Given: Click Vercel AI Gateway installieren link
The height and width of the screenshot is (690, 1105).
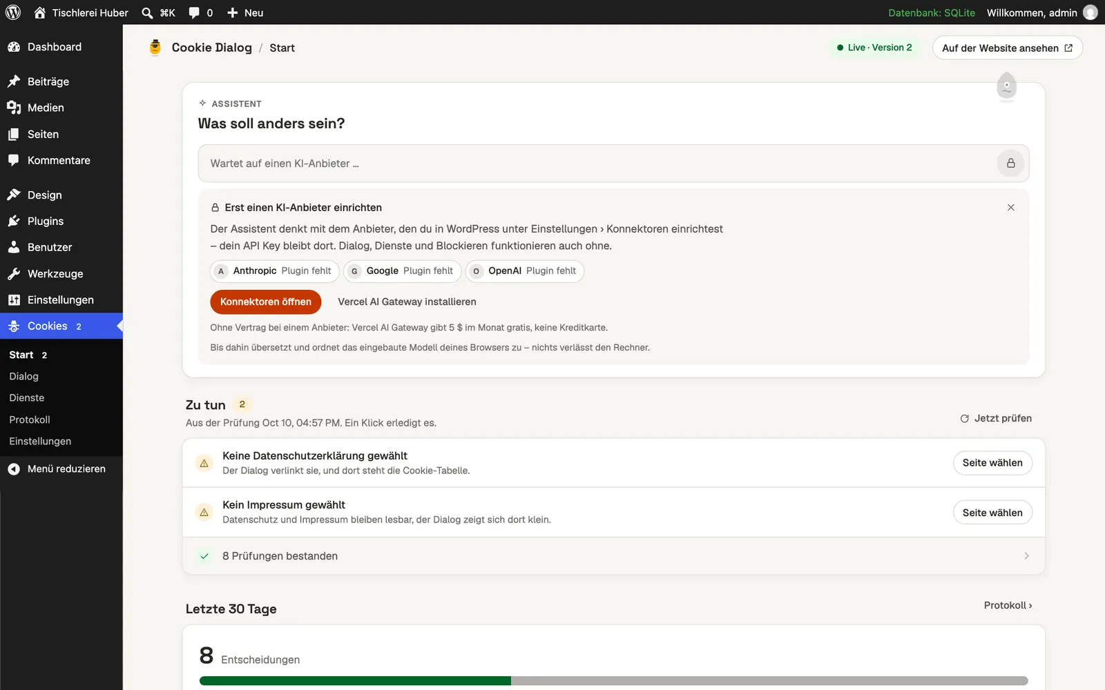Looking at the screenshot, I should (x=407, y=302).
